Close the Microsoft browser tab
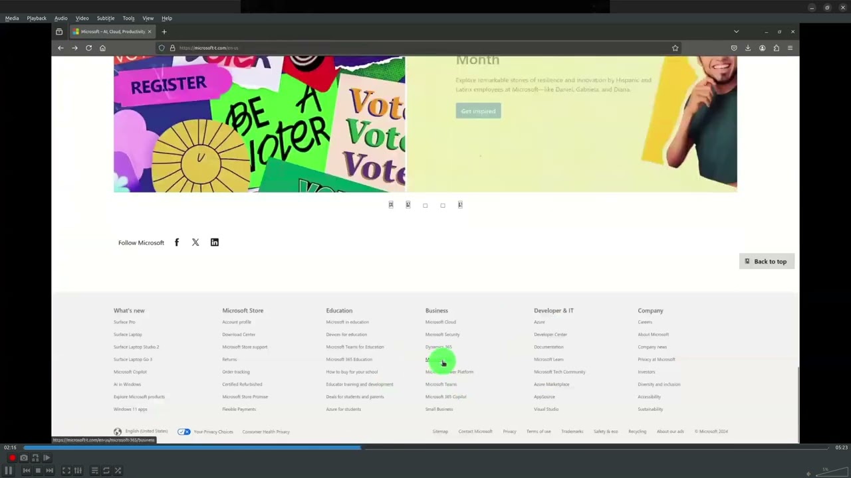Screen dimensions: 851x478 tap(150, 32)
